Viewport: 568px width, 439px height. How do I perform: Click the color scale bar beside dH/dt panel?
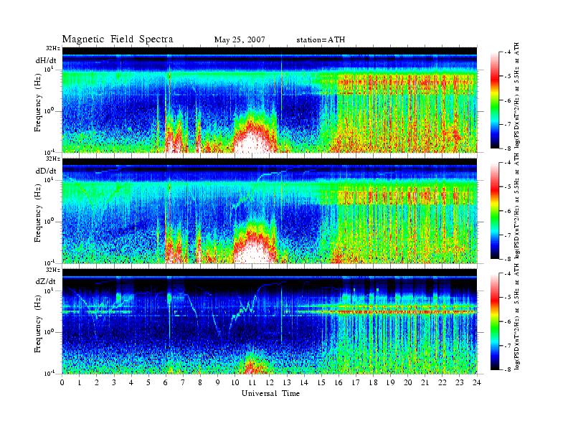click(x=495, y=100)
